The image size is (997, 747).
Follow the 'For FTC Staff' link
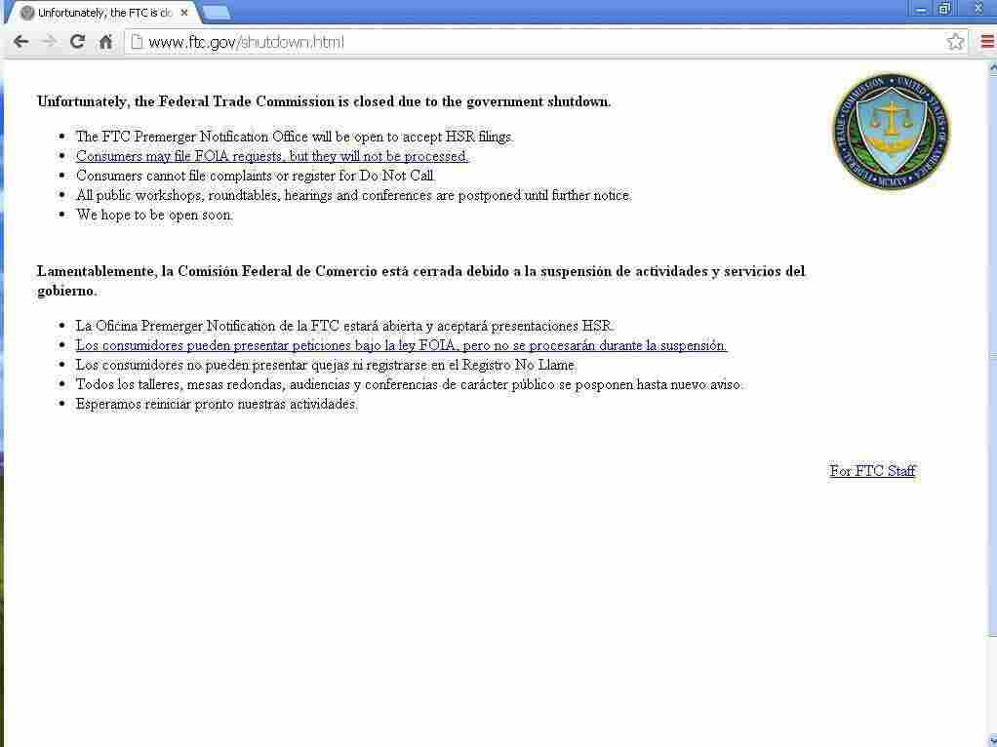click(x=872, y=471)
